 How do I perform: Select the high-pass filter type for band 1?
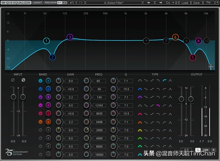[164, 81]
